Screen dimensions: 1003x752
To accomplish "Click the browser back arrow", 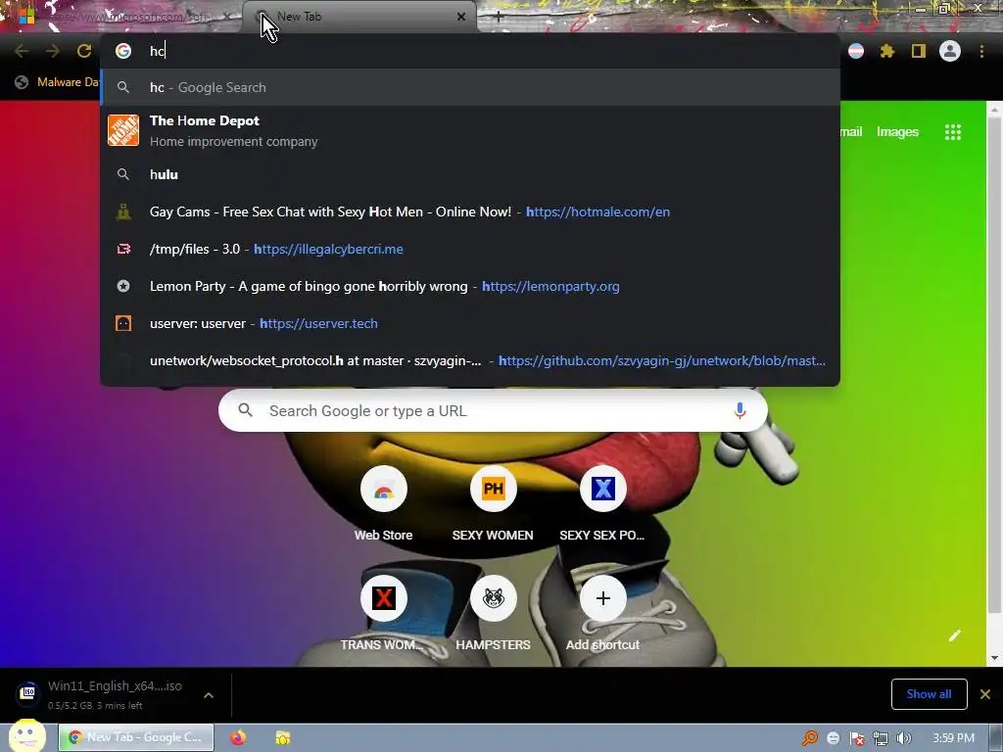I will tap(22, 51).
